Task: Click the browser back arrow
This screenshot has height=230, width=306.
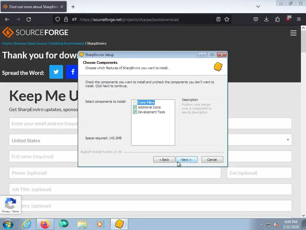Action: (7, 19)
